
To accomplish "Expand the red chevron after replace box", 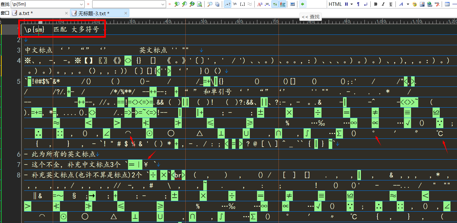I will pyautogui.click(x=170, y=4).
